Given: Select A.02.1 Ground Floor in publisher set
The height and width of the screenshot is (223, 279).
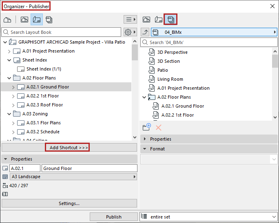Looking at the screenshot, I should click(183, 106).
